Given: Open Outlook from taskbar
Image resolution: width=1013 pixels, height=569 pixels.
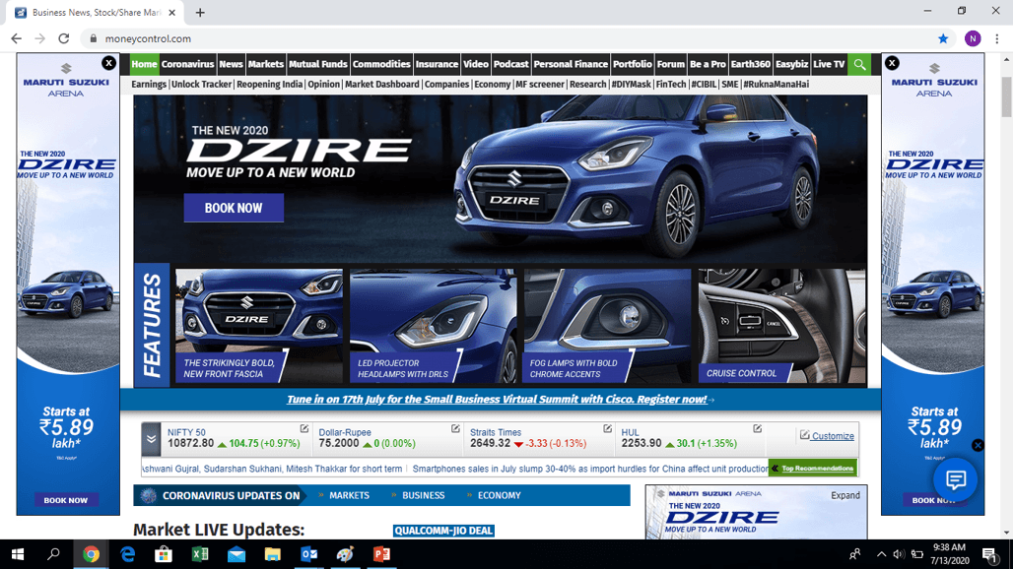Looking at the screenshot, I should click(x=308, y=554).
